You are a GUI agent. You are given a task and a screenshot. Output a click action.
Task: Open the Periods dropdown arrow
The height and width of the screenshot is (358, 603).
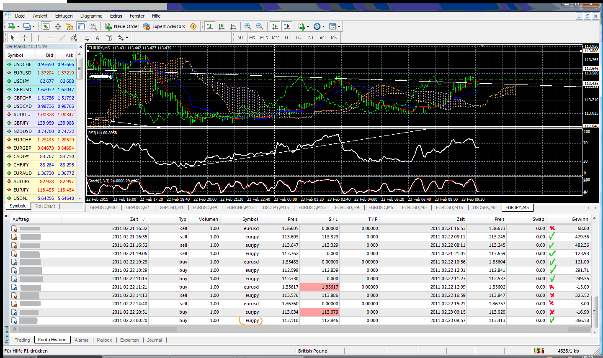[323, 26]
